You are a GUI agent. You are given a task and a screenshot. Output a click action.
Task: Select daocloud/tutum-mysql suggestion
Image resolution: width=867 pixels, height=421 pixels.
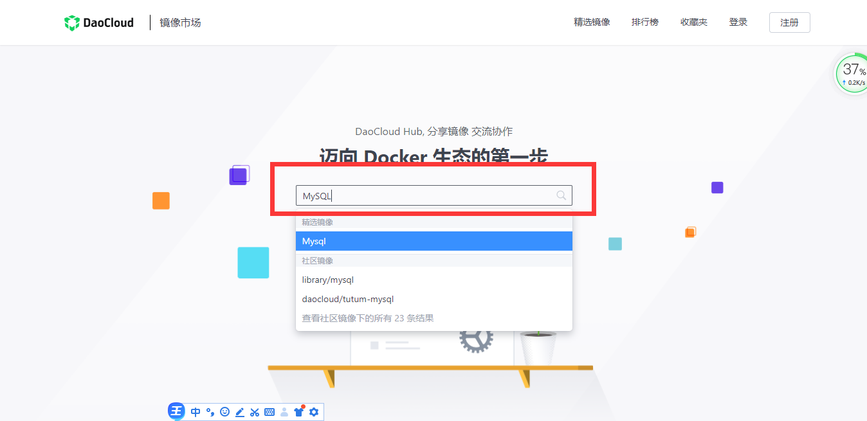pyautogui.click(x=434, y=299)
